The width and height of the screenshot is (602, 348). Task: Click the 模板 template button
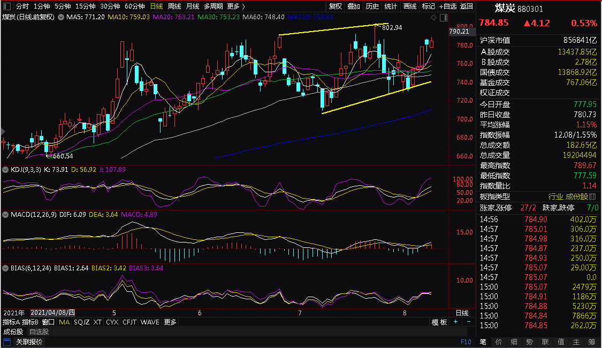click(439, 322)
